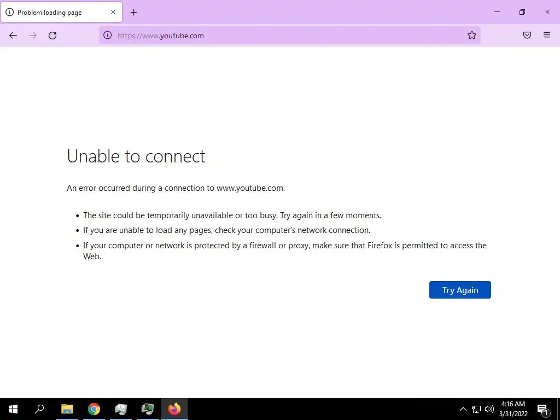Screen dimensions: 560x420
Task: Click the Unable to connect heading
Action: coord(136,156)
